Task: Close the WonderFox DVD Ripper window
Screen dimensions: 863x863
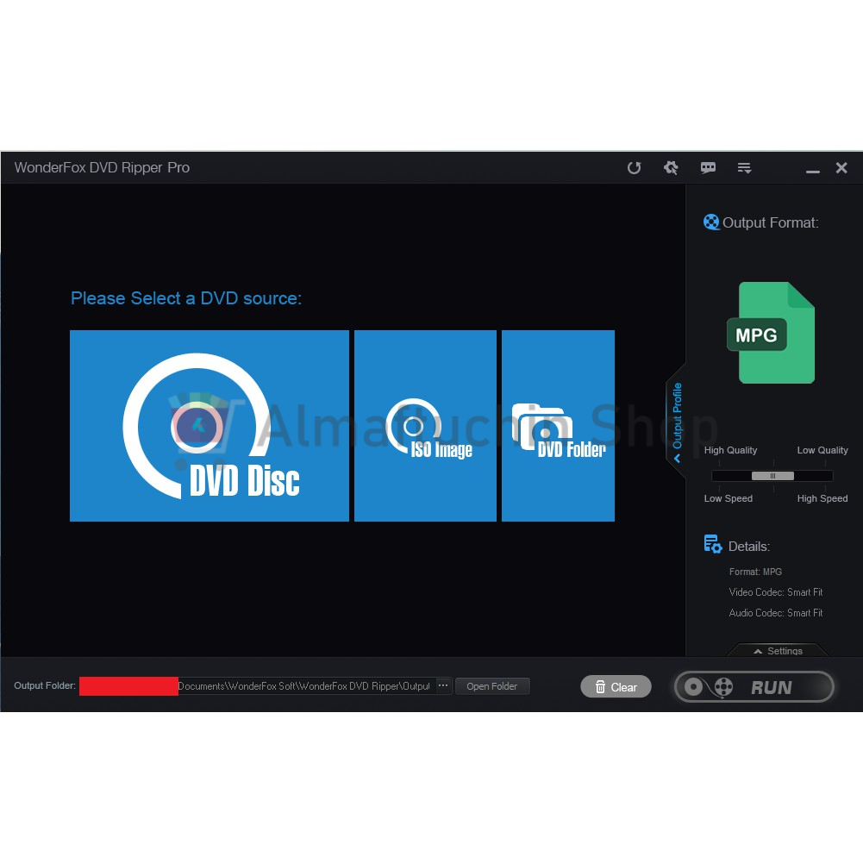Action: click(x=841, y=167)
